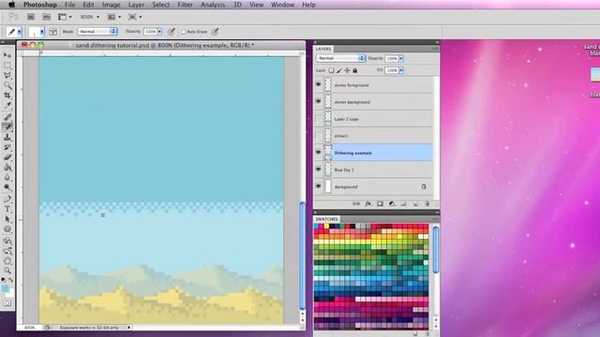Open the File menu
600x337 pixels.
click(x=69, y=5)
